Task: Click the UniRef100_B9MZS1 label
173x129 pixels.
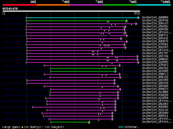Action: pos(155,116)
